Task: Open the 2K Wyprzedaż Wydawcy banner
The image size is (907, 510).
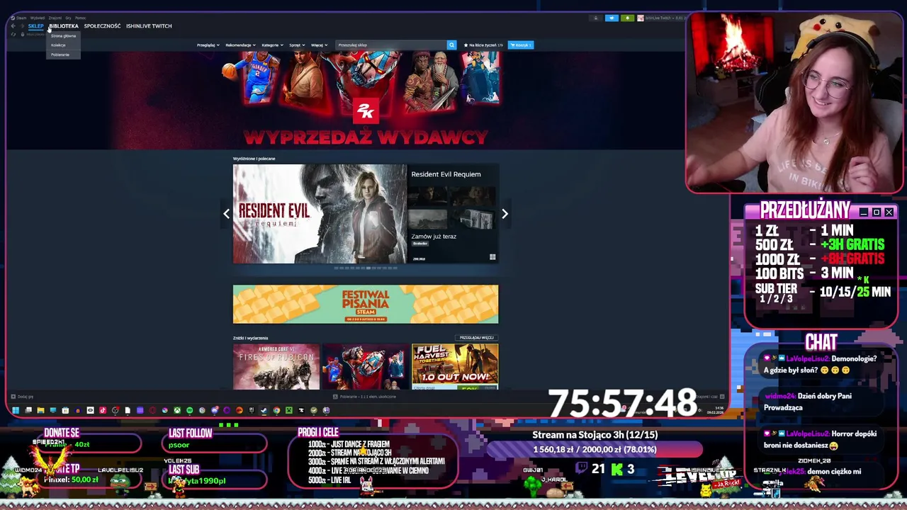Action: click(x=366, y=99)
